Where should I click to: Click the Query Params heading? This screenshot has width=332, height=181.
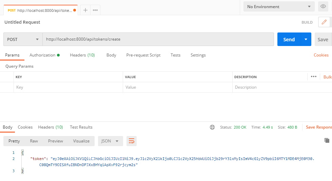pyautogui.click(x=19, y=66)
